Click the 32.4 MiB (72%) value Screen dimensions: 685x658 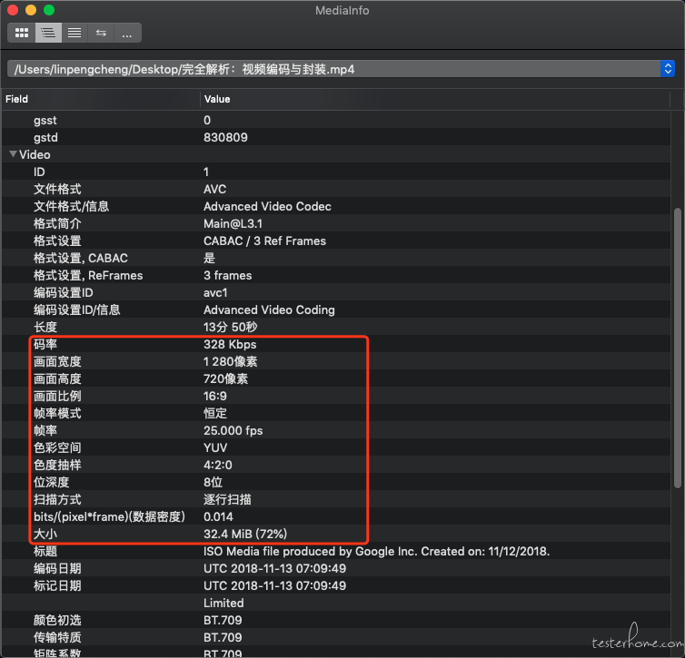(245, 534)
